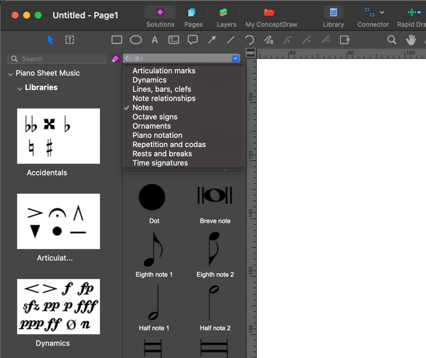426x358 pixels.
Task: Open the Layers panel
Action: pos(226,17)
